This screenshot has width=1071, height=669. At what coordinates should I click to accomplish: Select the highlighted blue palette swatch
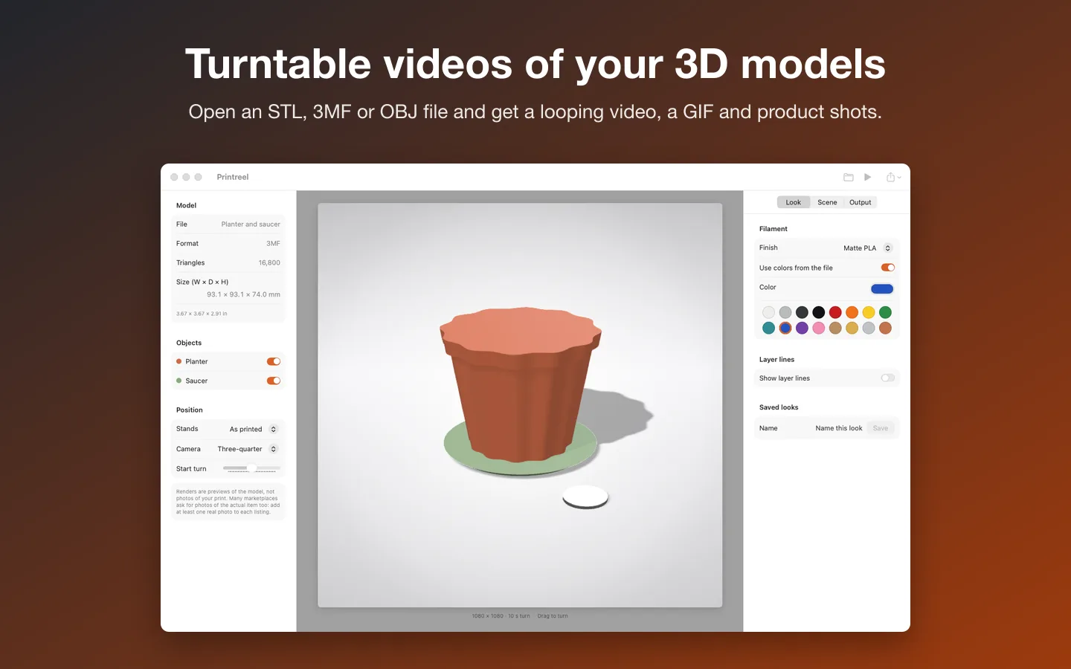[x=785, y=328]
